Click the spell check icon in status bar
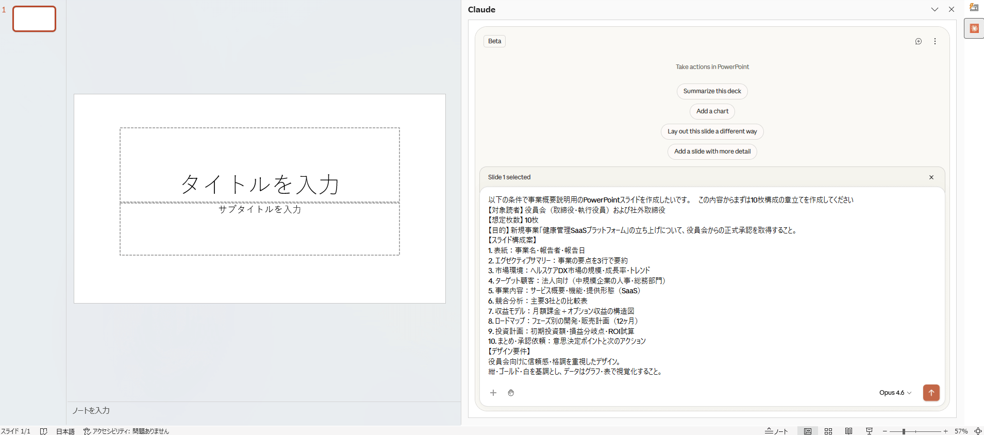 tap(44, 431)
